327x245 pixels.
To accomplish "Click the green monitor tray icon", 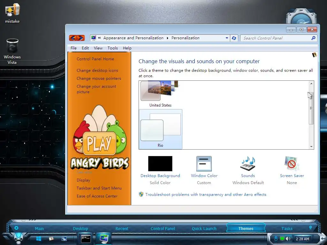I will click(282, 239).
